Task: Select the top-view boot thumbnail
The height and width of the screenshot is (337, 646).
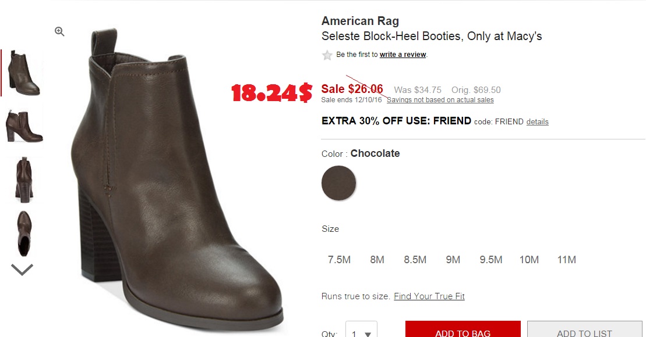Action: pyautogui.click(x=23, y=232)
